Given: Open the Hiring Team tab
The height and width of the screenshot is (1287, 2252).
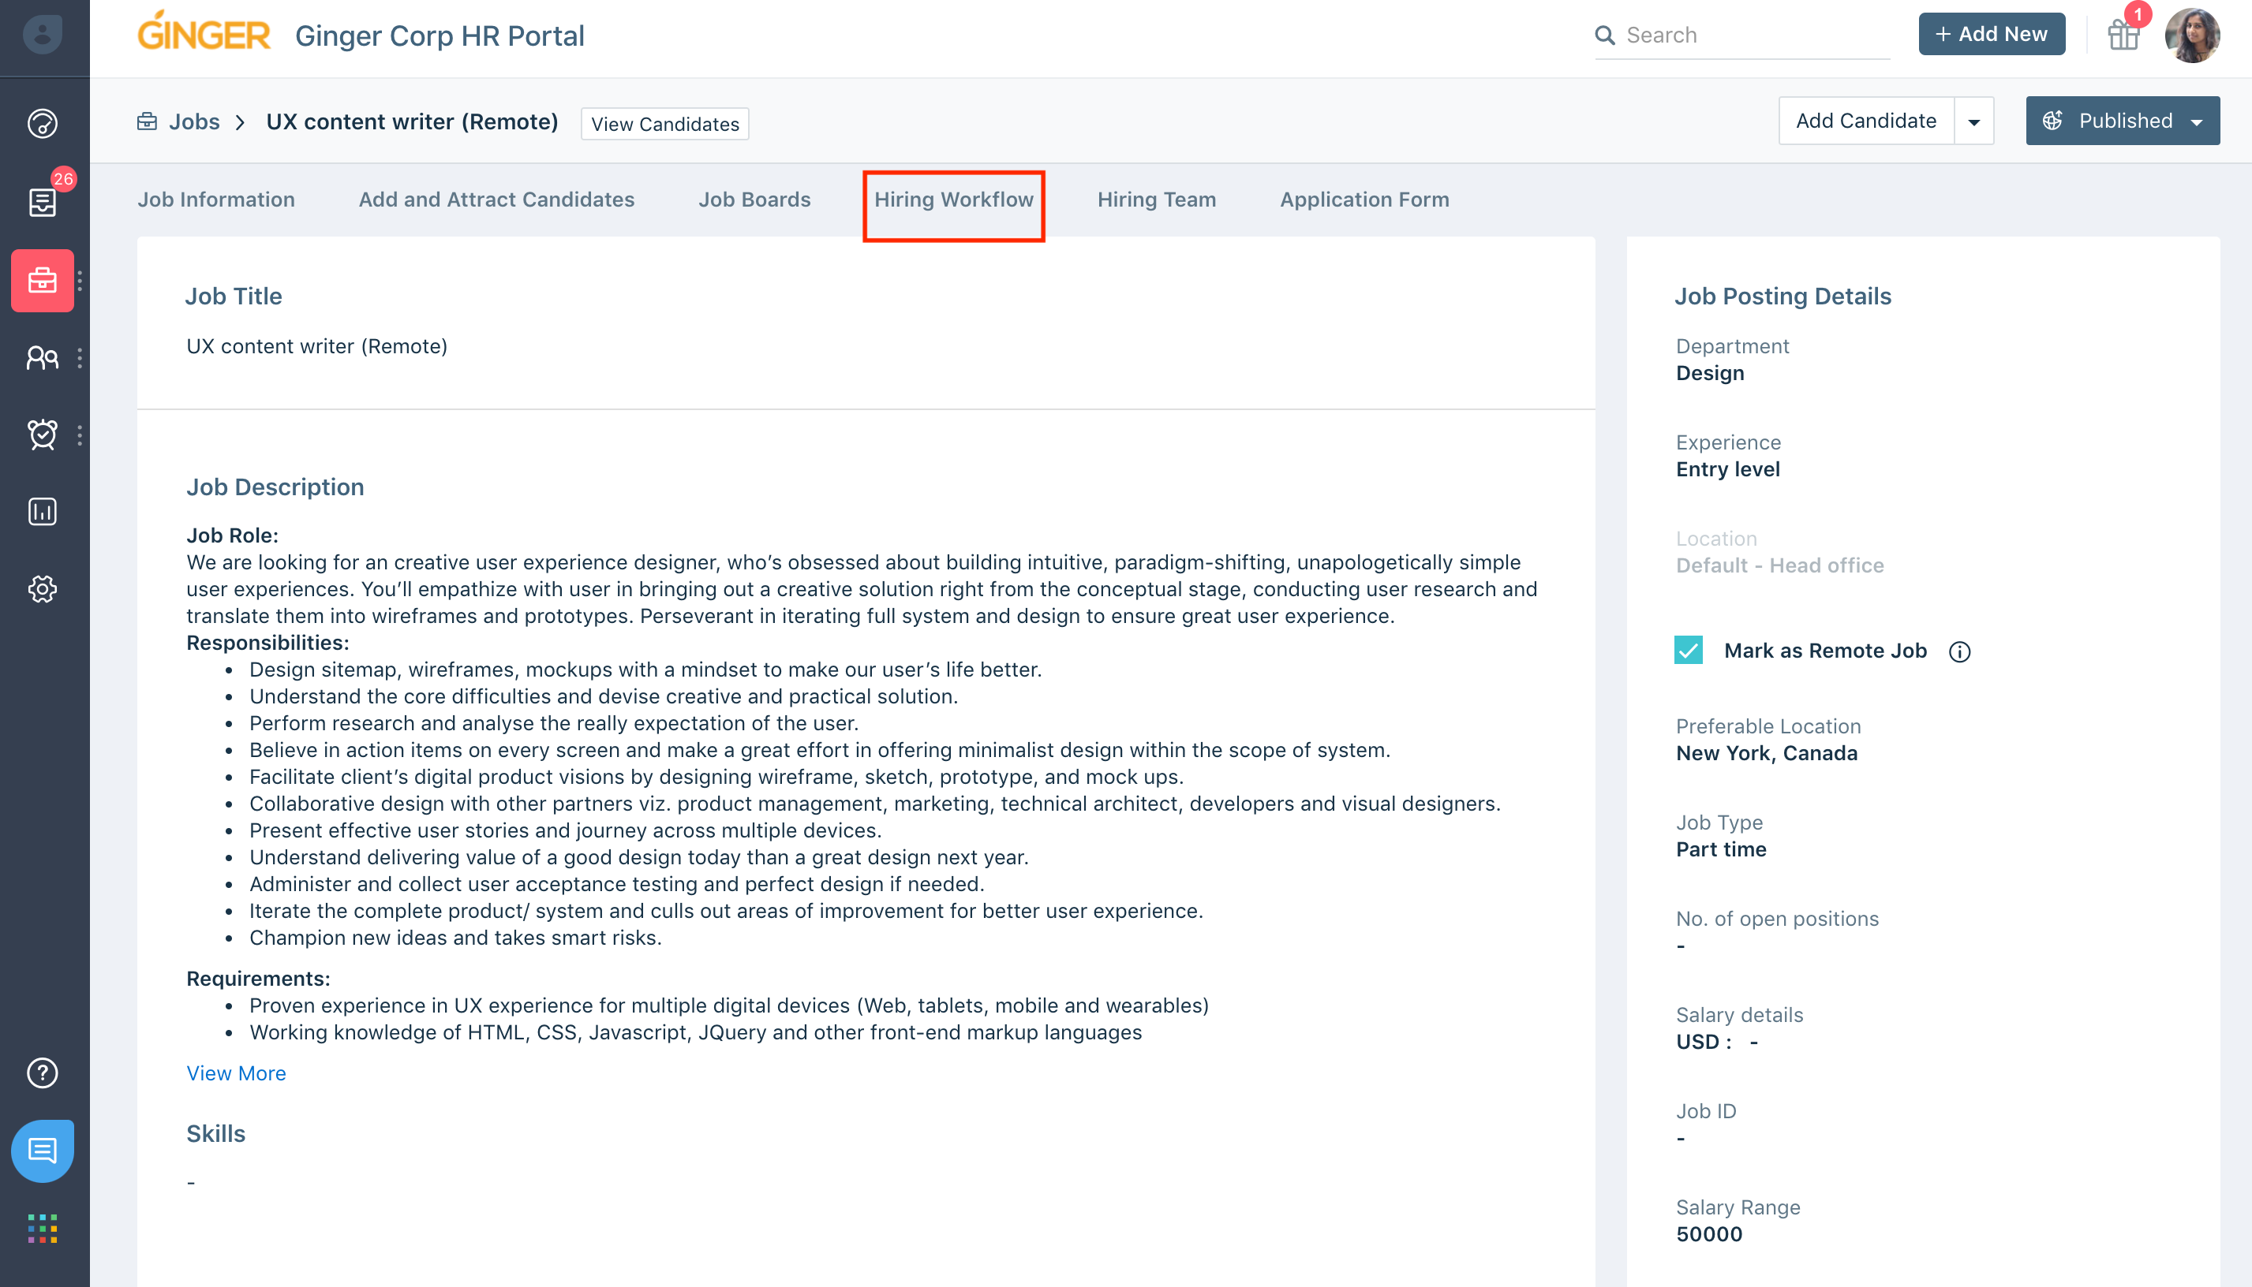Looking at the screenshot, I should tap(1156, 200).
